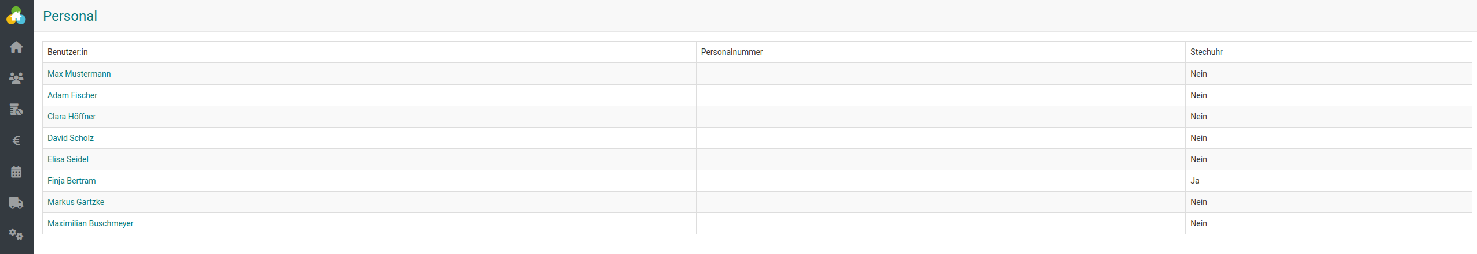Open the members group icon in sidebar

coord(16,78)
